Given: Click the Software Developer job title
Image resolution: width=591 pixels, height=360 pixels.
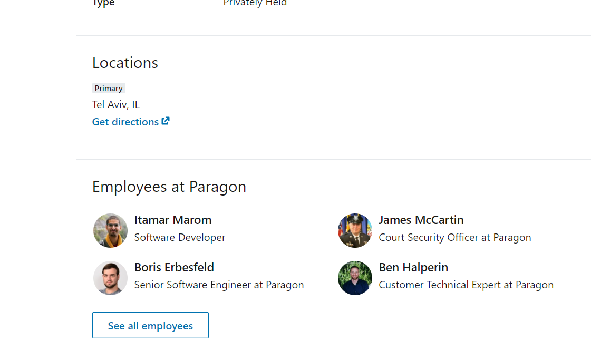Looking at the screenshot, I should click(x=180, y=238).
